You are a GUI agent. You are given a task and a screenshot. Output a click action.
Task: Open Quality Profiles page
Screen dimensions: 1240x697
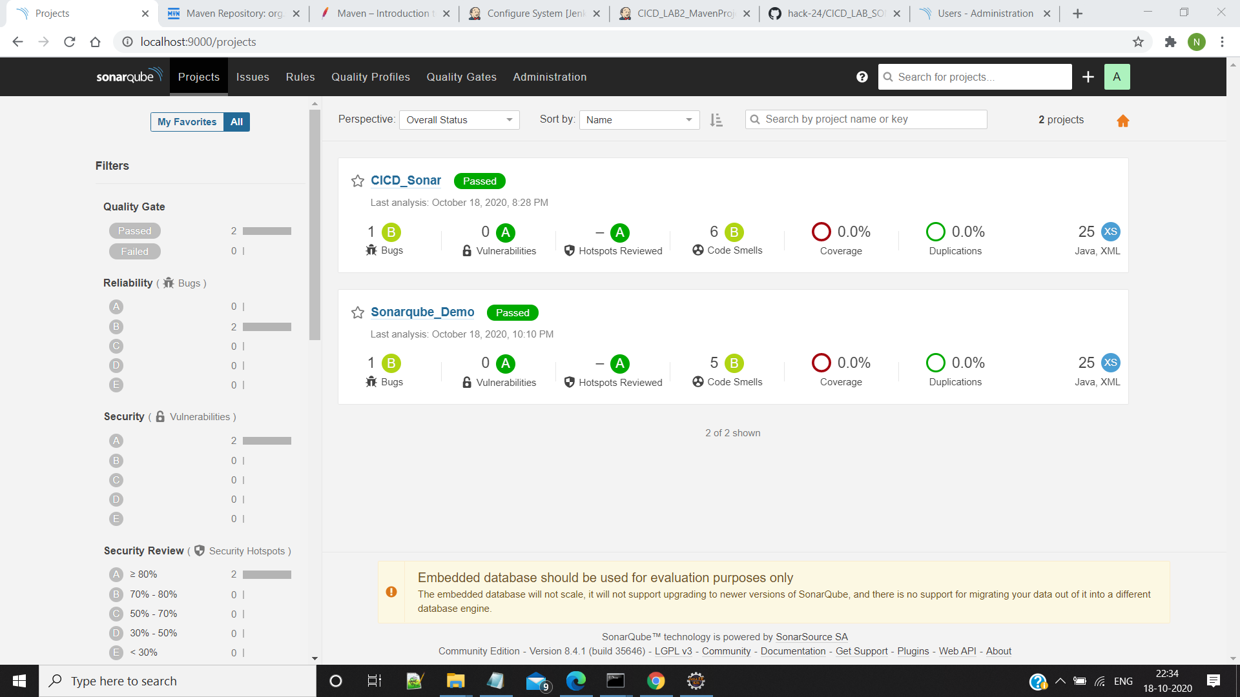[x=371, y=77]
